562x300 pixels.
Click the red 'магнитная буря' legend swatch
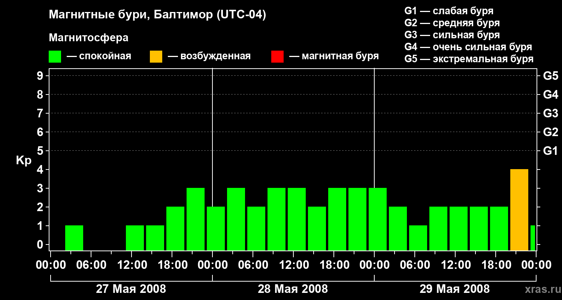[277, 57]
